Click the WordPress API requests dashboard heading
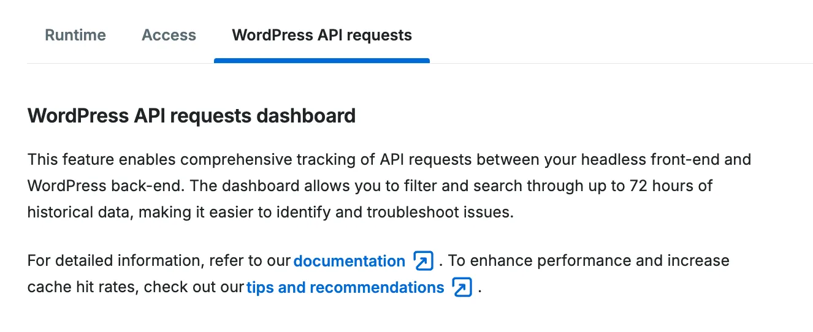Viewport: 813px width, 332px height. (191, 116)
